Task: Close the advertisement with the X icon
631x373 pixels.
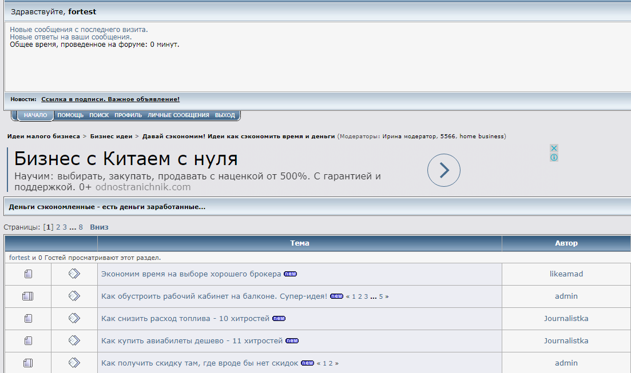Action: pyautogui.click(x=554, y=149)
